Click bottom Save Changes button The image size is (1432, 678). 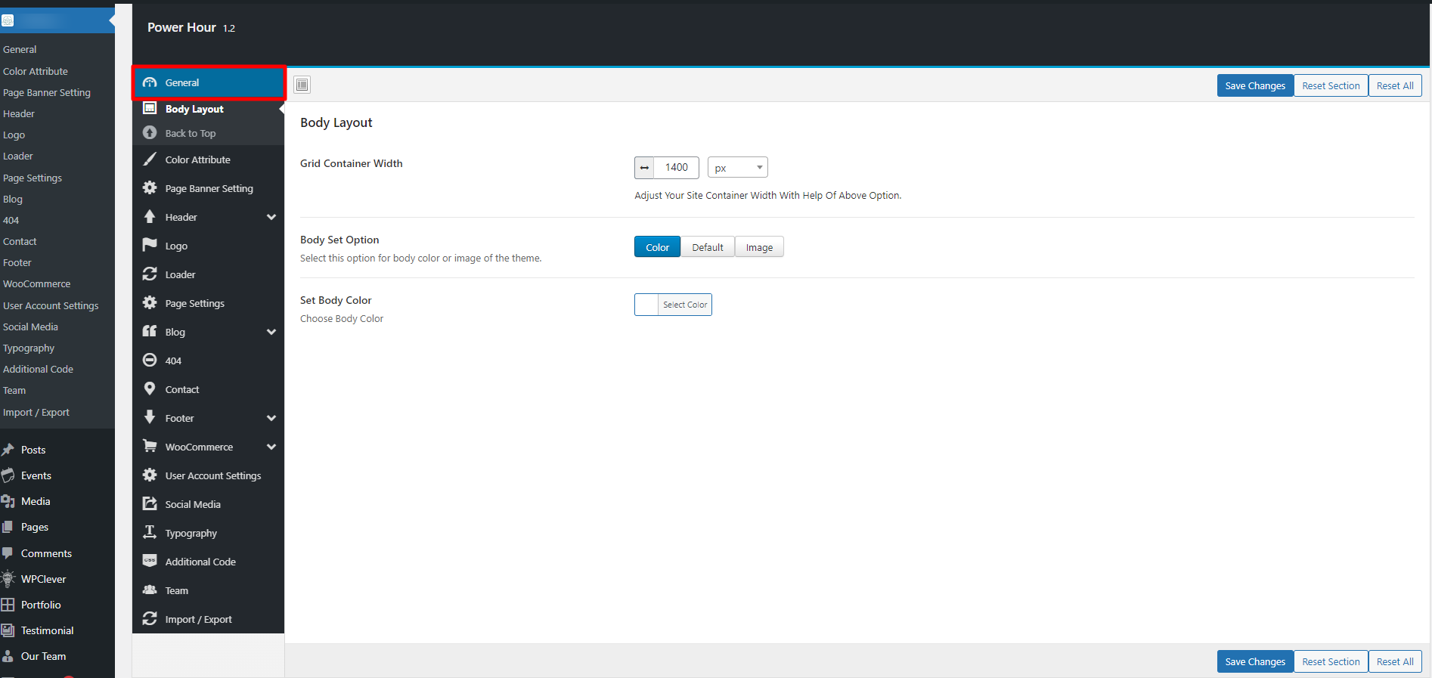pos(1255,661)
